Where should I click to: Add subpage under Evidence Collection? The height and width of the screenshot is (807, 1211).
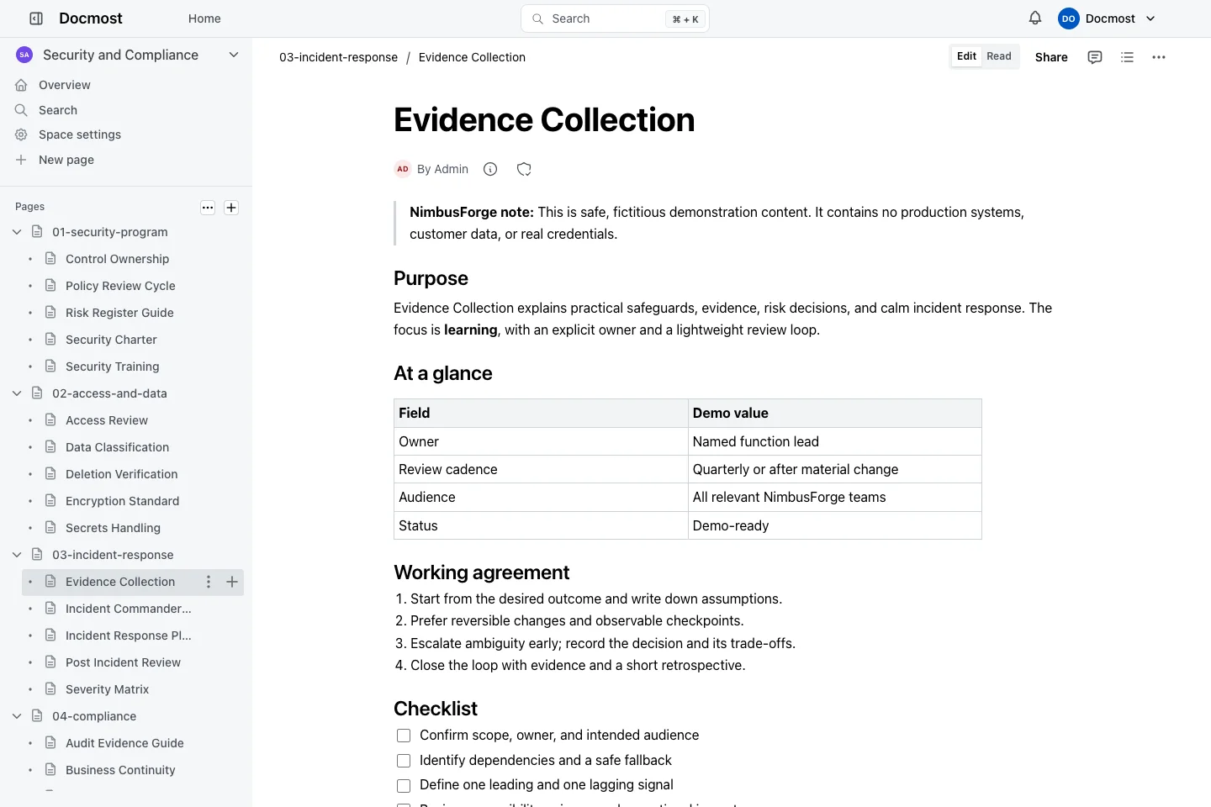click(x=232, y=582)
